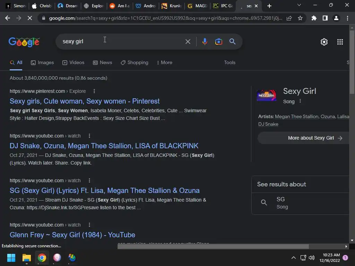Select the All results tab
The height and width of the screenshot is (266, 355).
(x=16, y=63)
